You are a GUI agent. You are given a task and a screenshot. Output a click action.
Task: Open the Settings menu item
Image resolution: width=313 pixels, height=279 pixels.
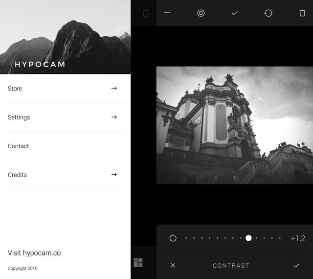(x=19, y=117)
